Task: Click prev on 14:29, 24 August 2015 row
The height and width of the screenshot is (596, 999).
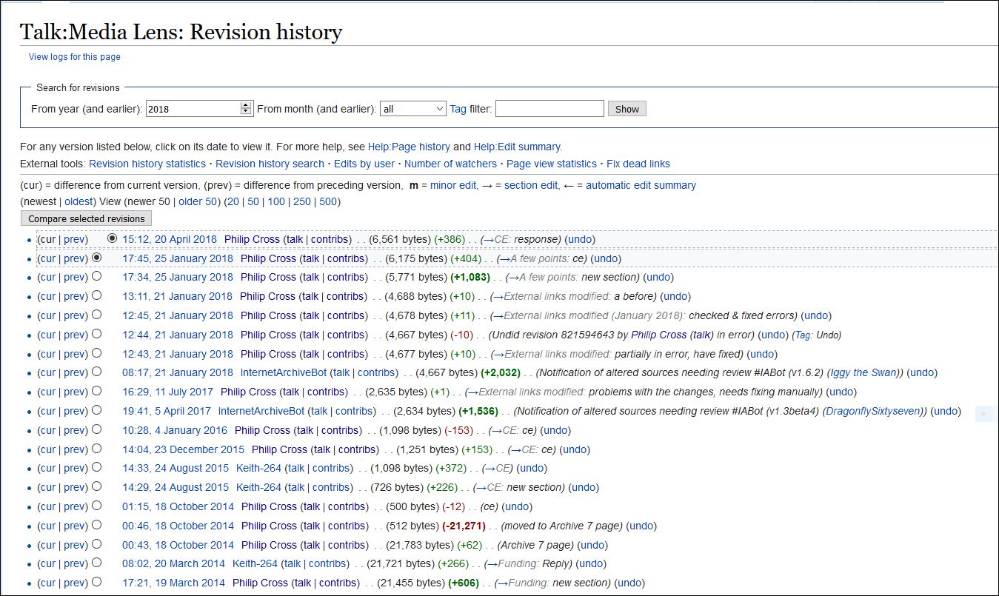Action: 74,487
